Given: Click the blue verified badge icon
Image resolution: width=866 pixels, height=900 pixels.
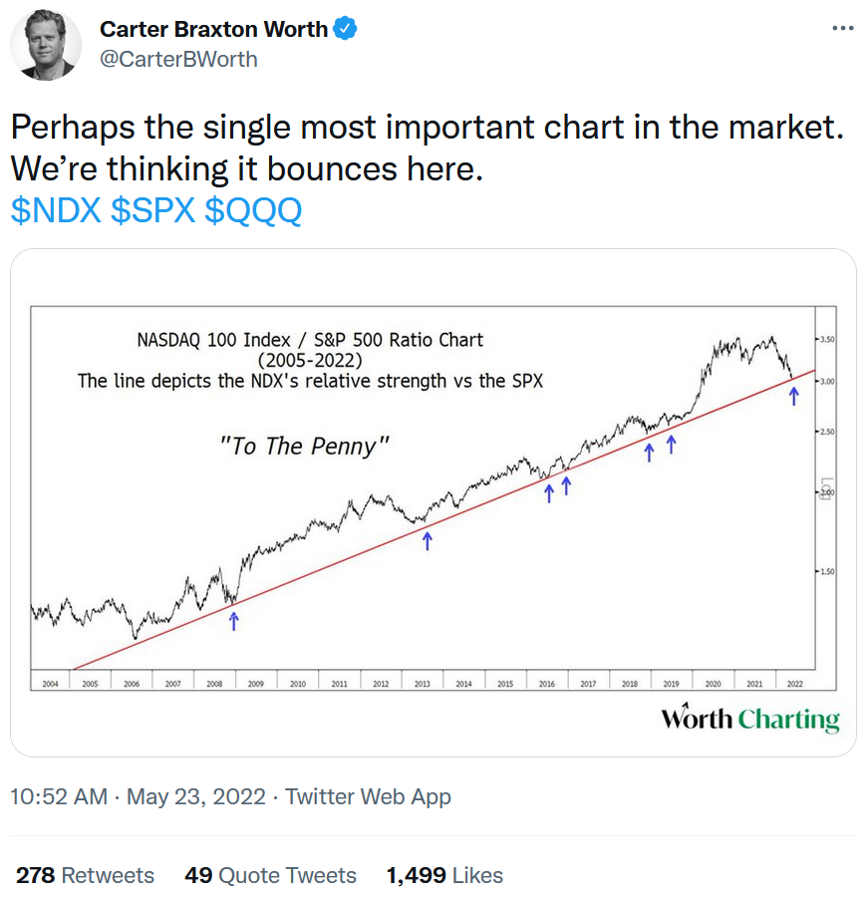Looking at the screenshot, I should click(x=346, y=29).
